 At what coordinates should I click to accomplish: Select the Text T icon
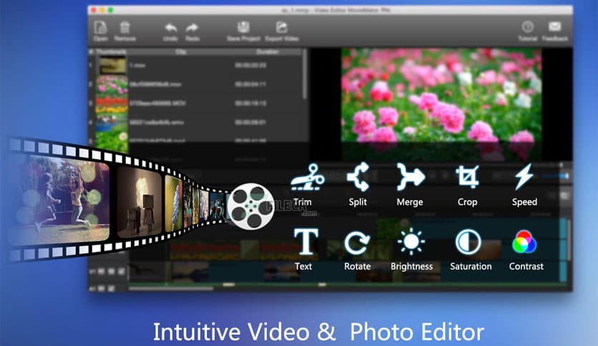306,241
